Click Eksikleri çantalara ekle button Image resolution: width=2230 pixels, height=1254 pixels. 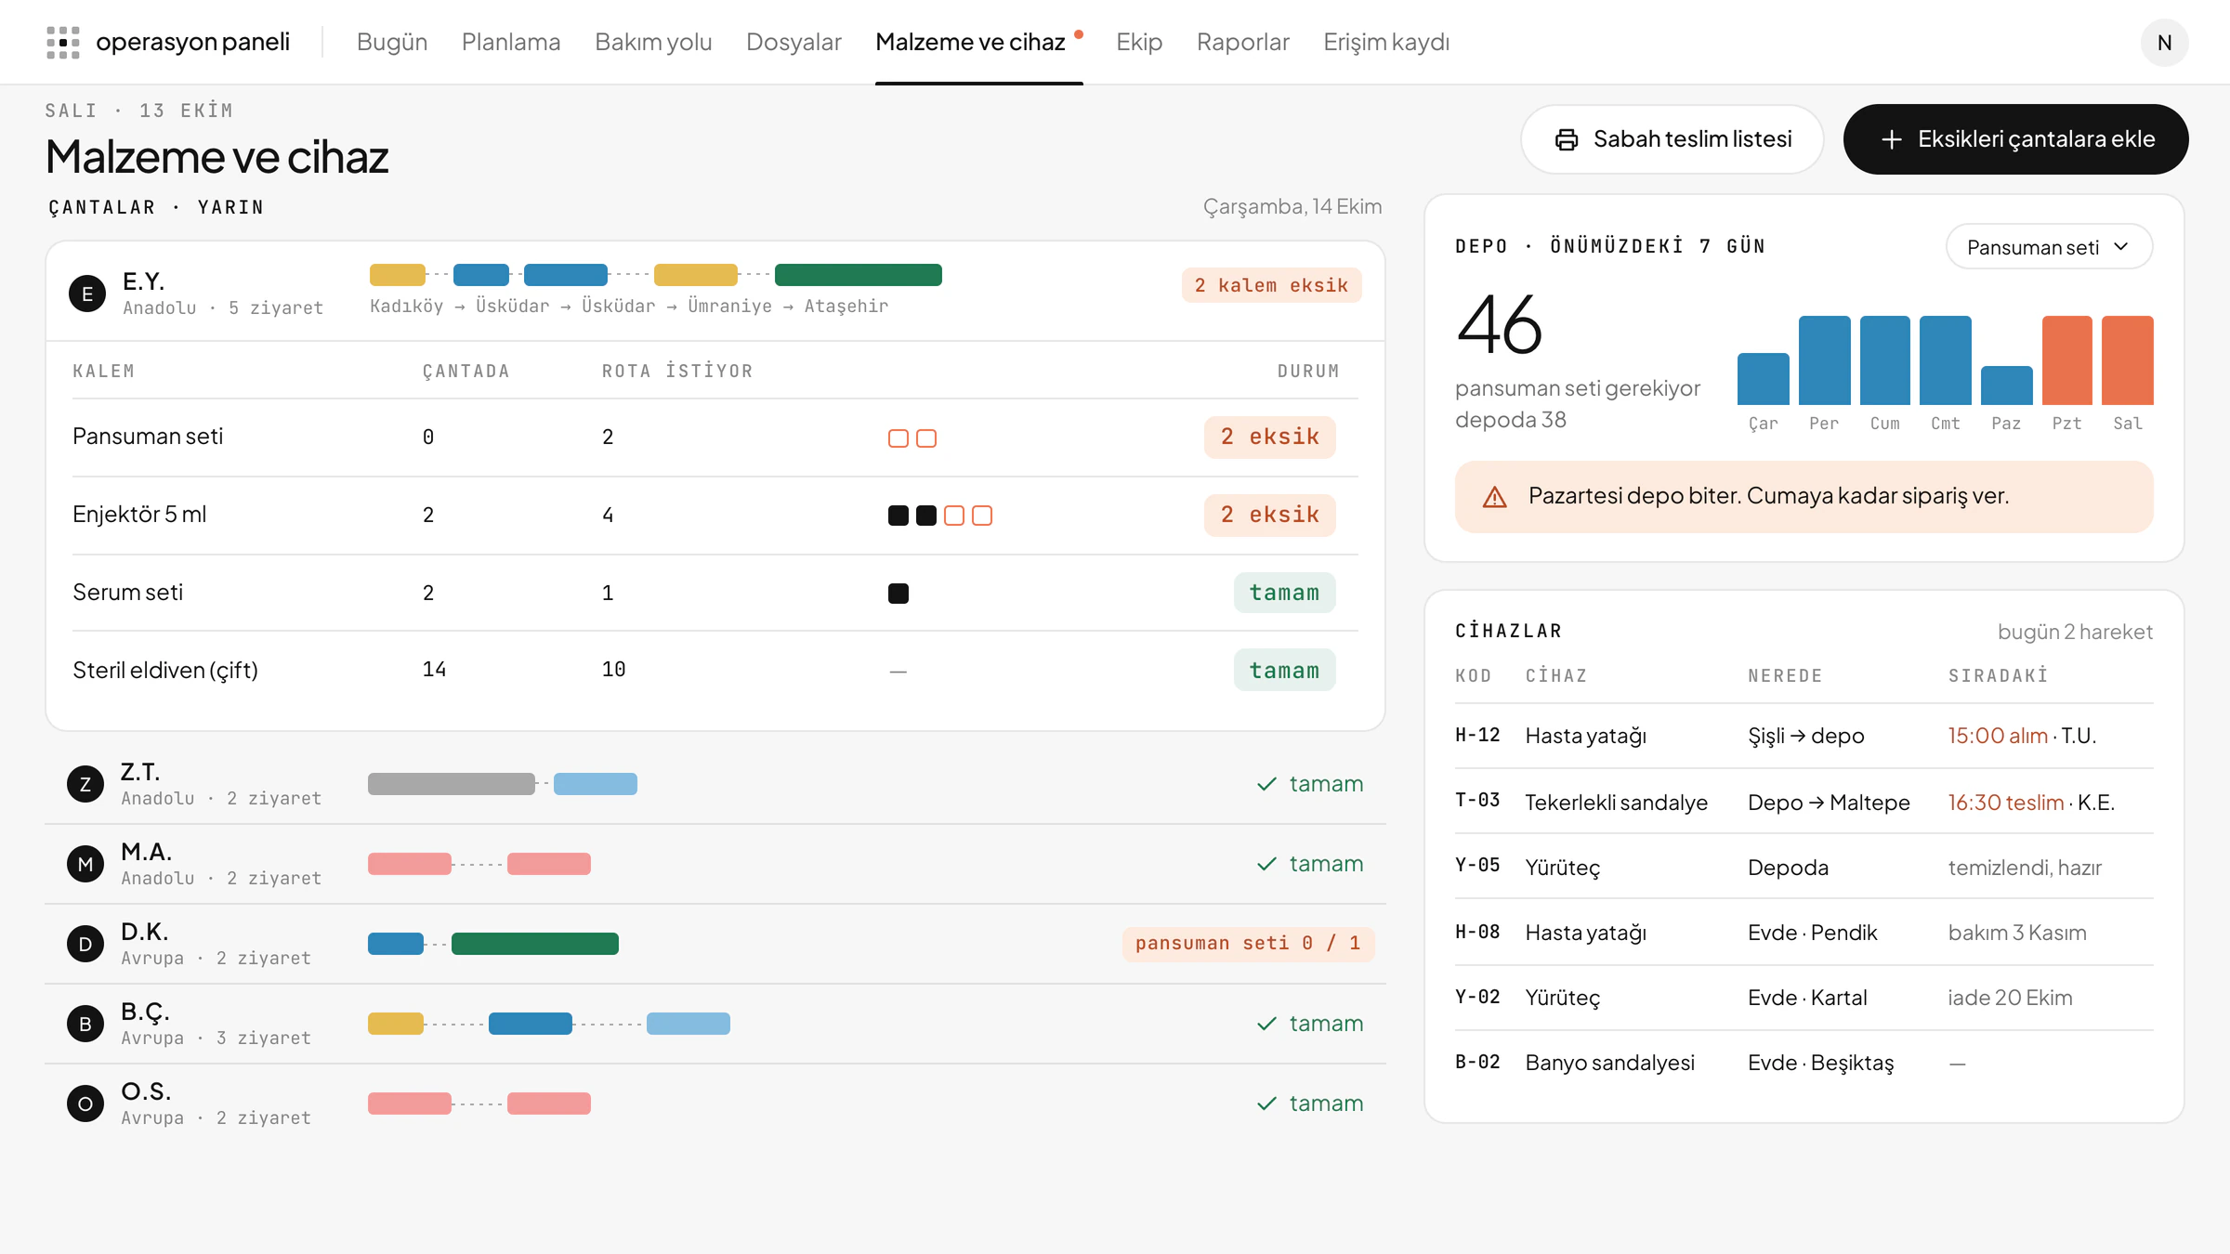pos(2016,139)
